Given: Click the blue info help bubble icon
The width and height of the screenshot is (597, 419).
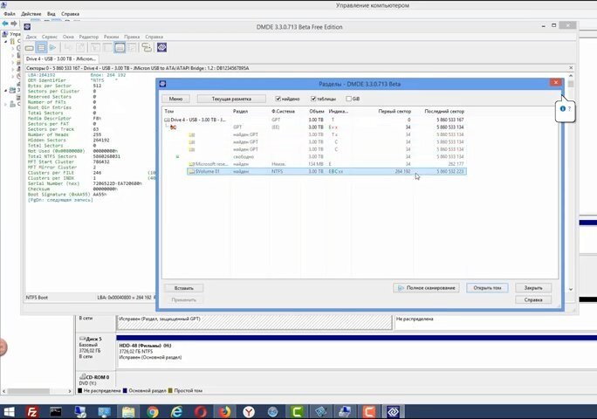Looking at the screenshot, I should pos(563,109).
